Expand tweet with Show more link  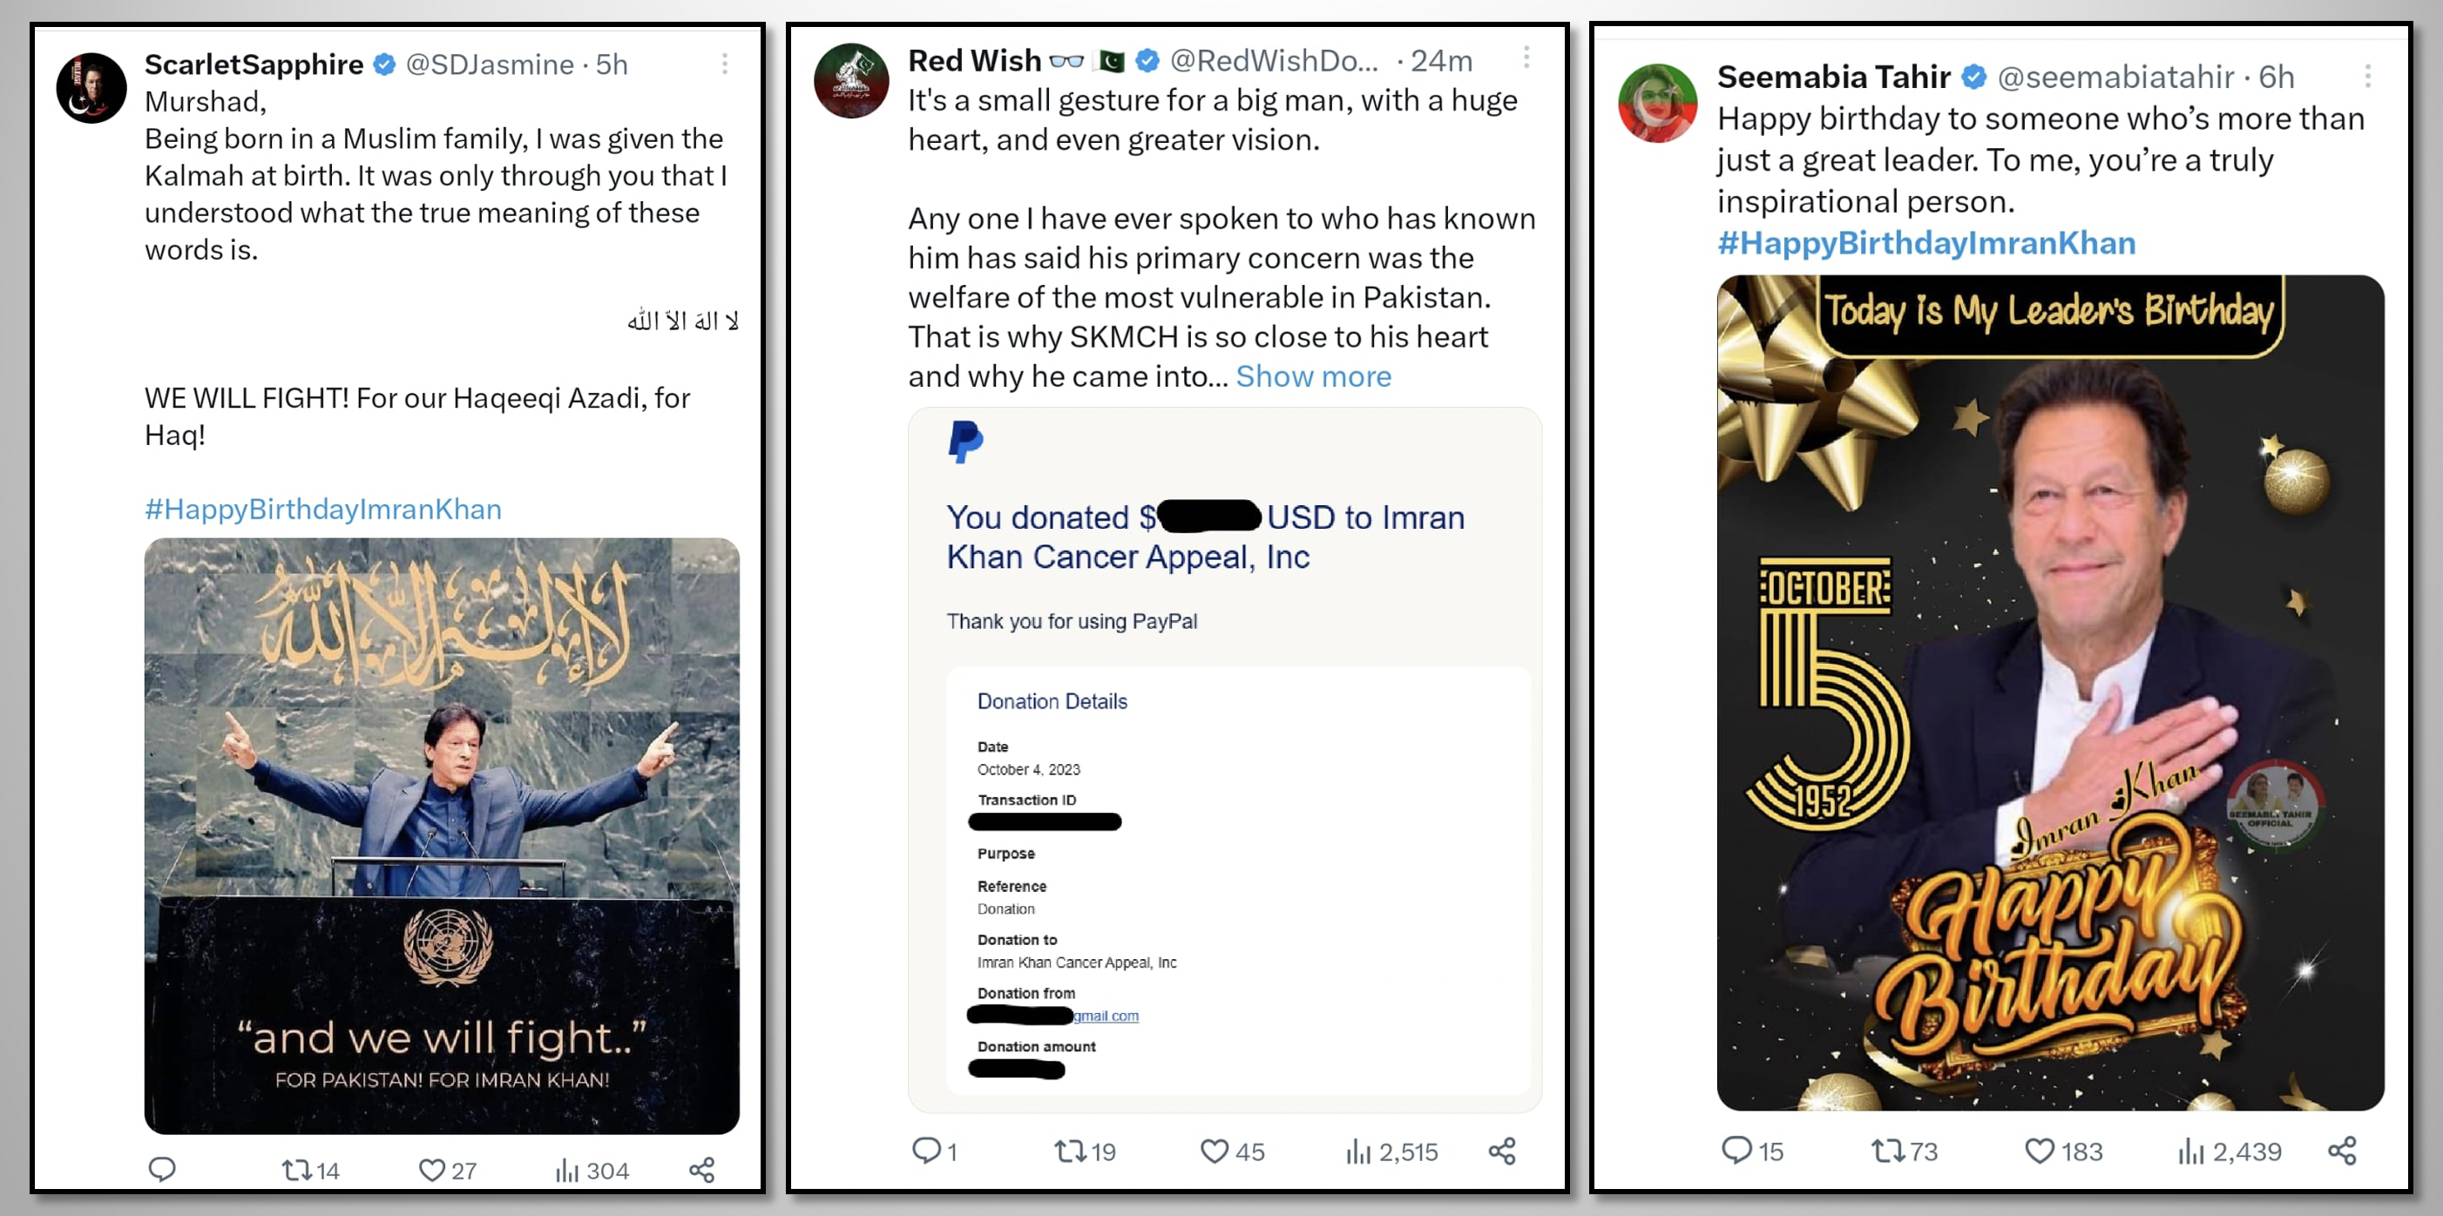pos(1312,376)
